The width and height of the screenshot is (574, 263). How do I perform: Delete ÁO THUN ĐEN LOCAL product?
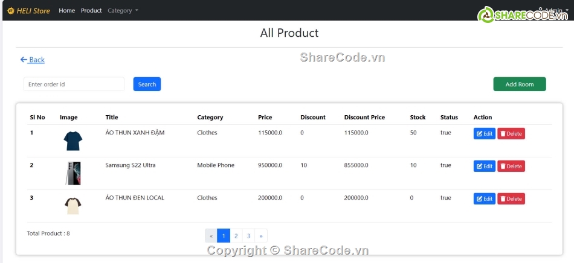pos(511,198)
